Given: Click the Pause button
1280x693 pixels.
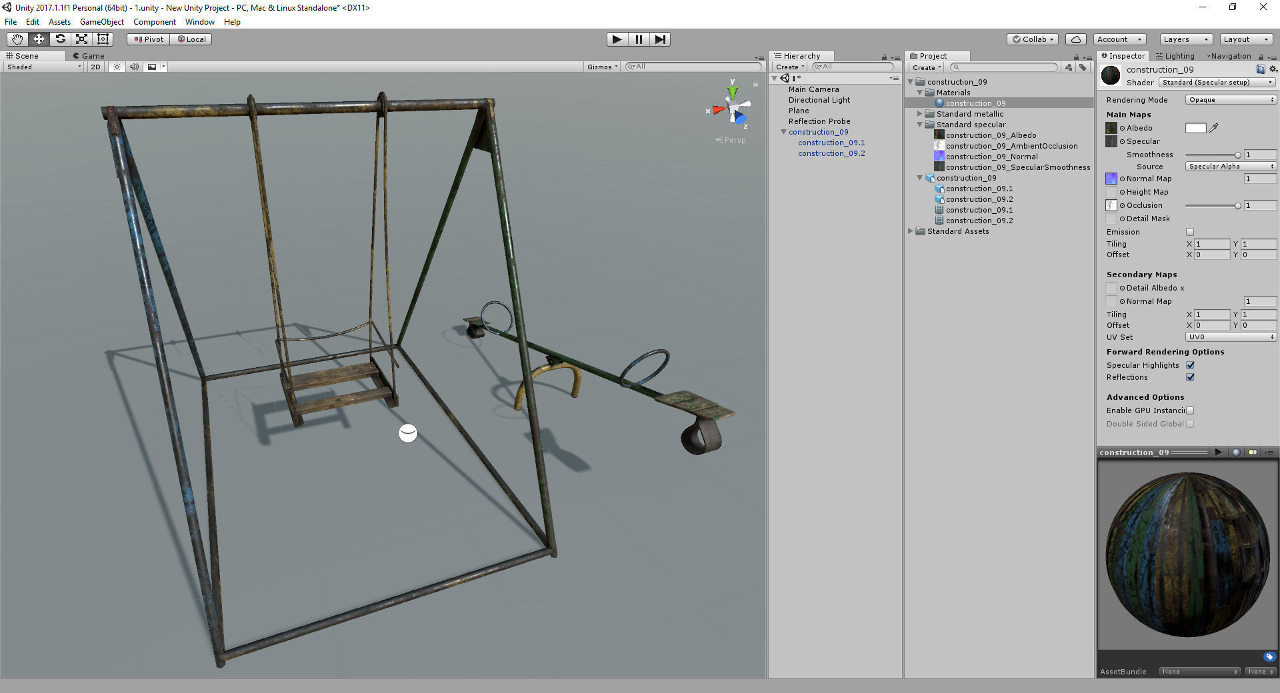Looking at the screenshot, I should [639, 39].
